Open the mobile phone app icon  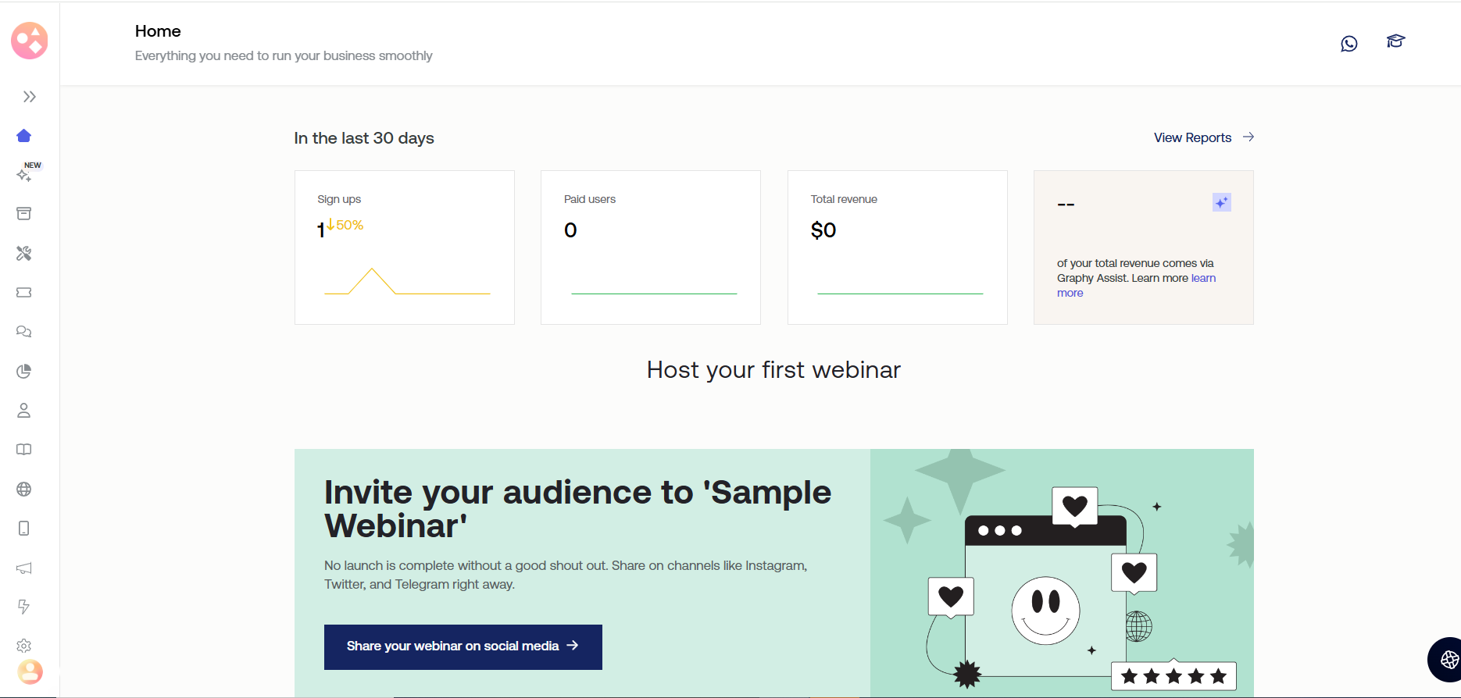point(24,529)
